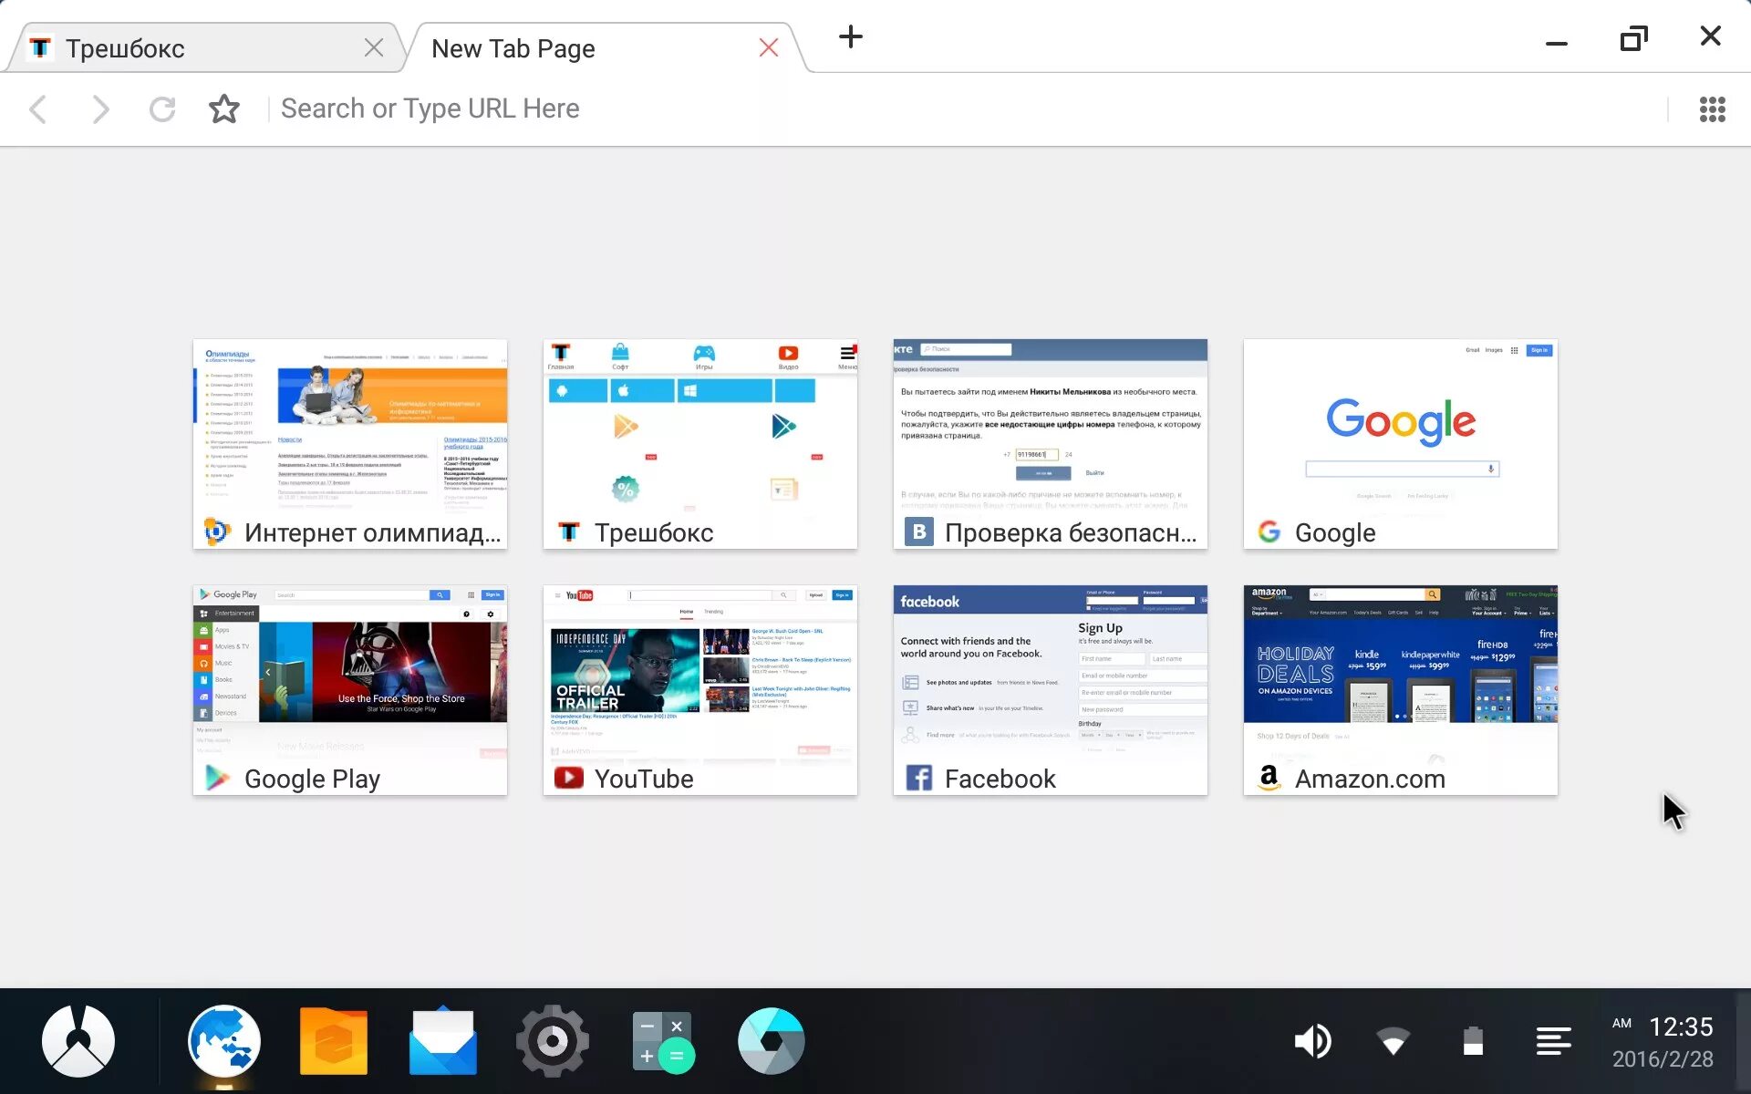Go back with the left arrow
Screen dimensions: 1751x1094
coord(38,109)
